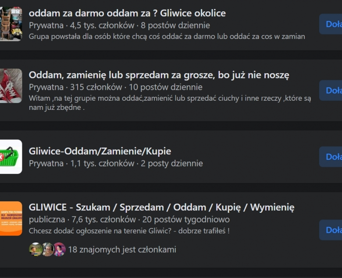
Task: Open the Gliwice-Oddam/Zamienie/Kupie group title
Action: 100,151
